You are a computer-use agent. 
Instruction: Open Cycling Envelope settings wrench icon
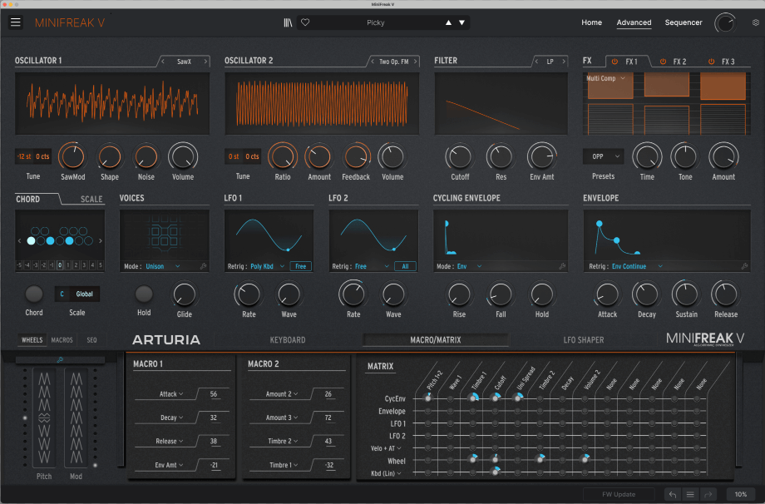click(x=562, y=266)
